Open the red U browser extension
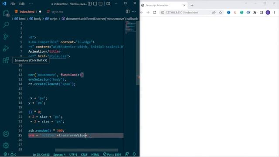The height and width of the screenshot is (157, 279). coord(235,13)
